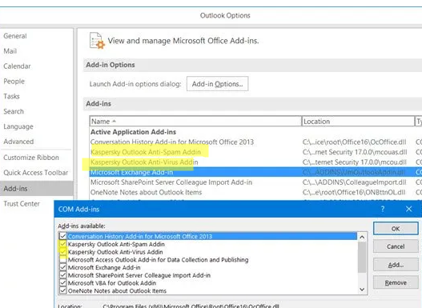Screen dimensions: 422x308
Task: Click down arrow of add-ins list scrollbar
Action: 362,290
